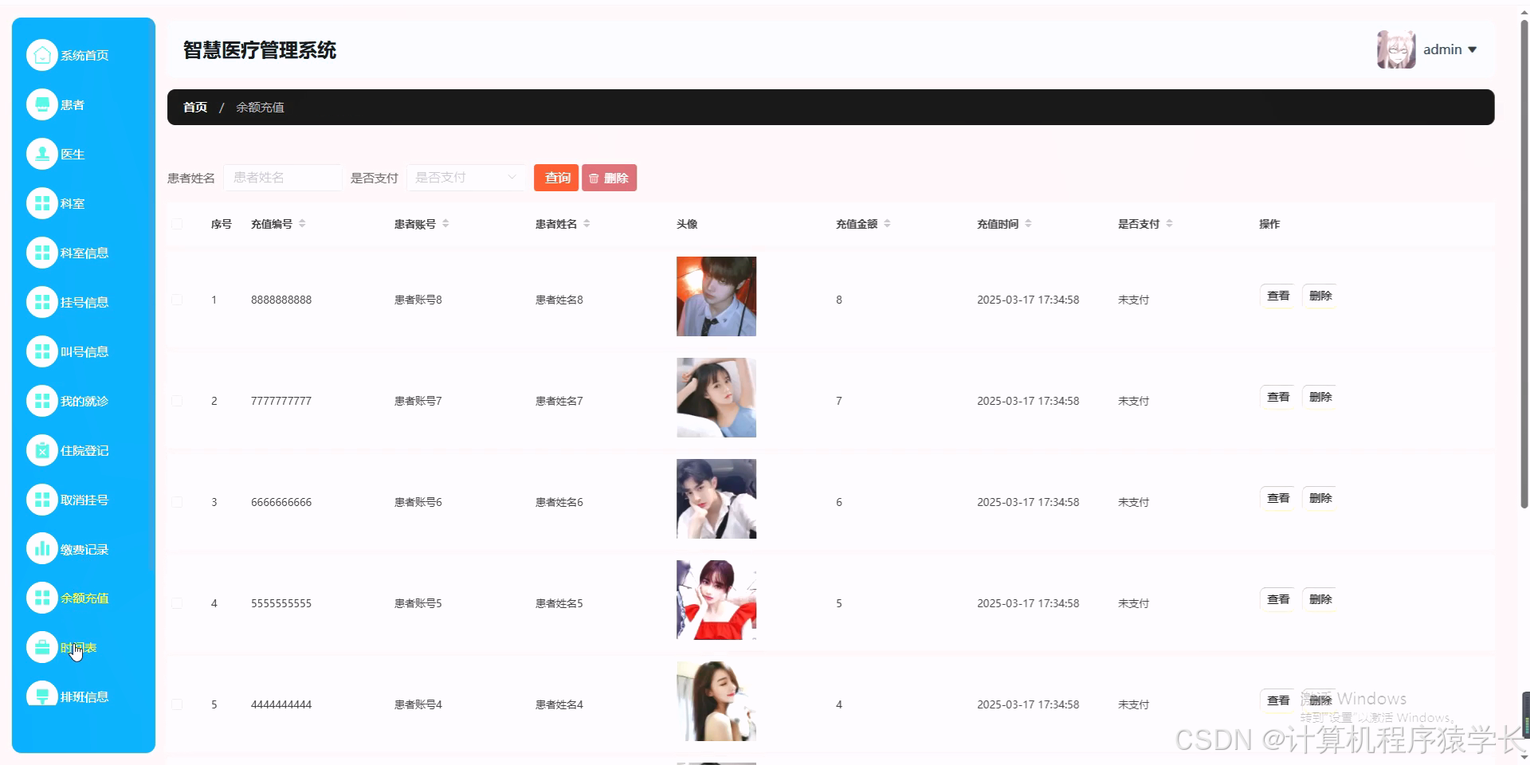Click the orange 查询 search button
Screen dimensions: 1530x765
coord(557,178)
